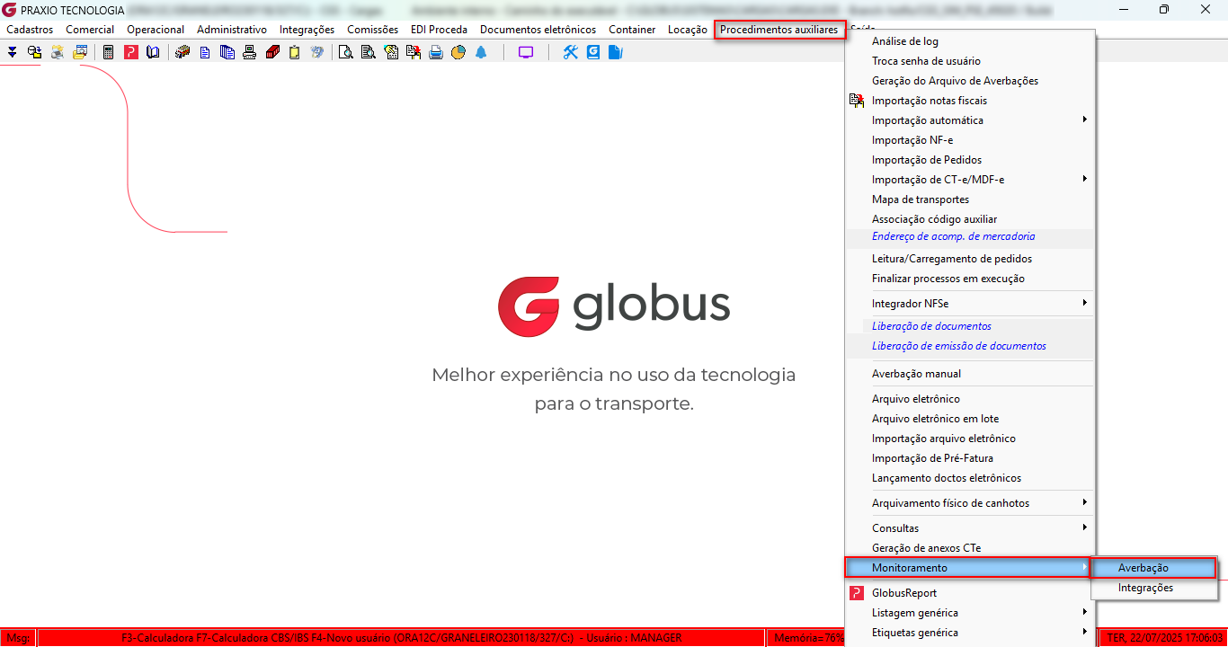The height and width of the screenshot is (647, 1228).
Task: Open the EDI Proceda menu
Action: coord(439,30)
